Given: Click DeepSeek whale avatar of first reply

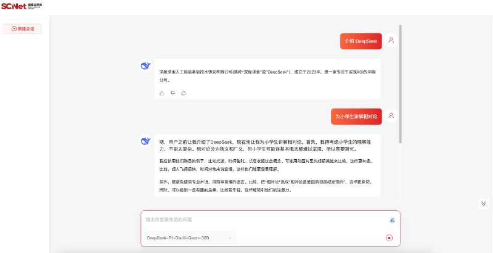Looking at the screenshot, I should (x=145, y=66).
